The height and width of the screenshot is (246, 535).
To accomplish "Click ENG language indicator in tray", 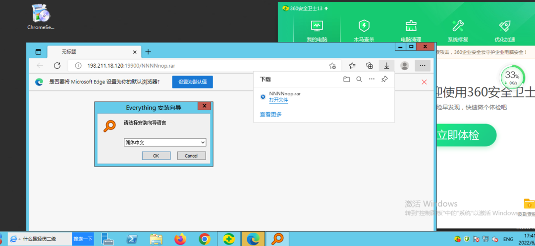I will (508, 239).
